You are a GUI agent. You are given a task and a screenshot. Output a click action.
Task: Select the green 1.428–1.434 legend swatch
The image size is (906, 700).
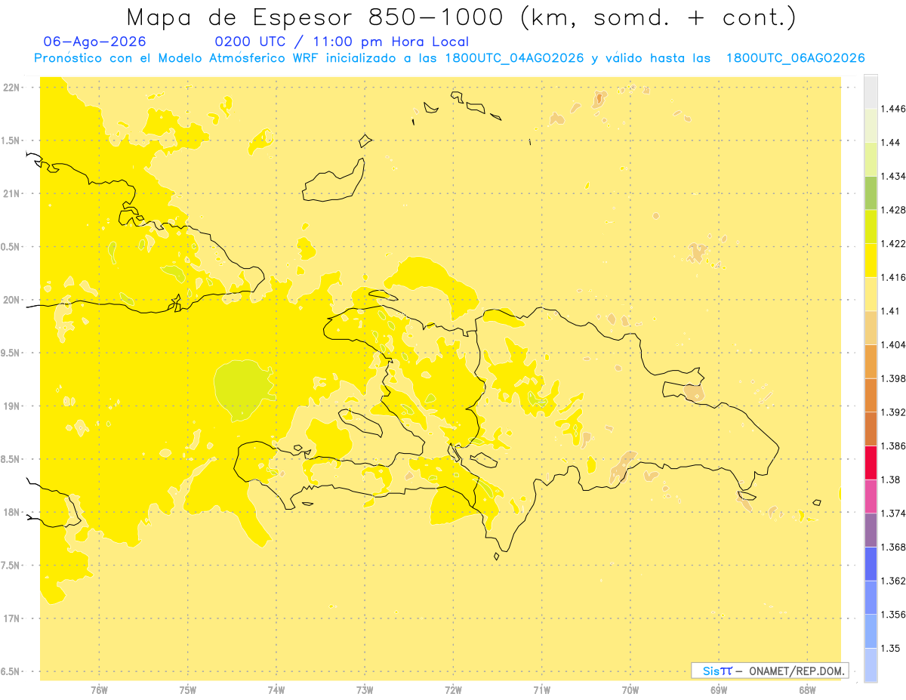pos(871,193)
